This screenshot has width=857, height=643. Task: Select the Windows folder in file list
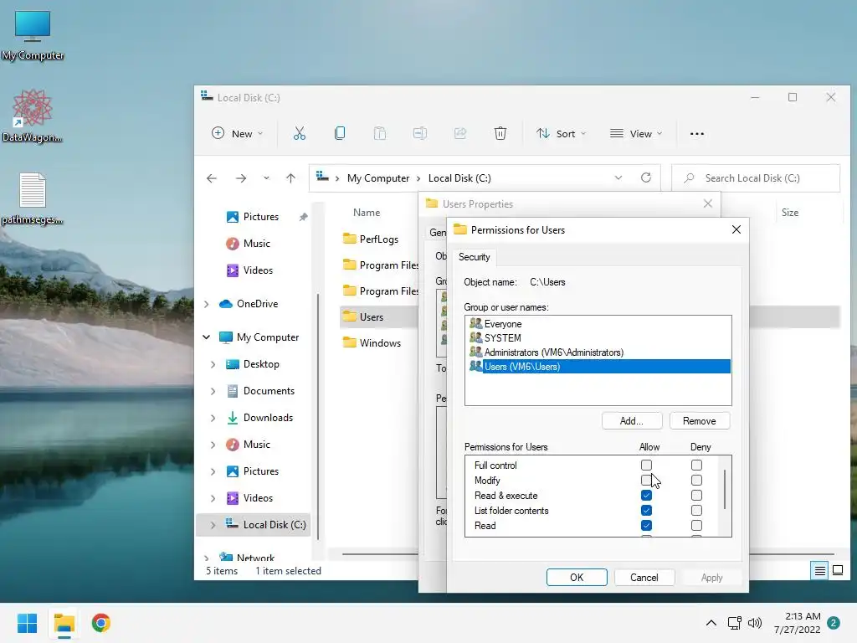coord(381,342)
